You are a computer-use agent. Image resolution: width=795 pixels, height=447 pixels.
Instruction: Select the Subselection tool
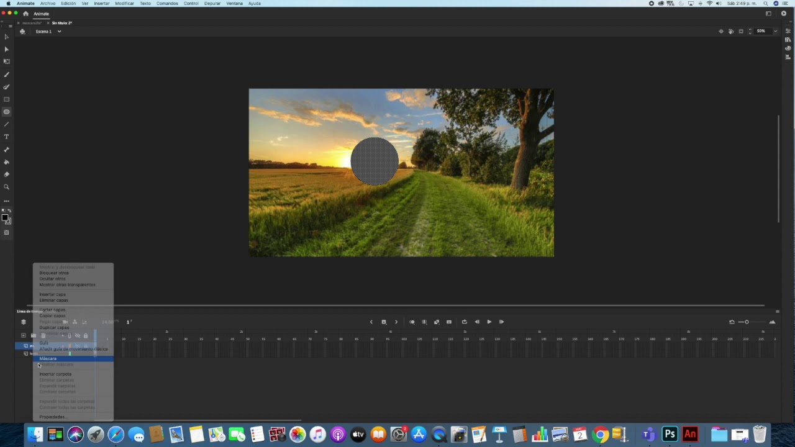[x=7, y=49]
